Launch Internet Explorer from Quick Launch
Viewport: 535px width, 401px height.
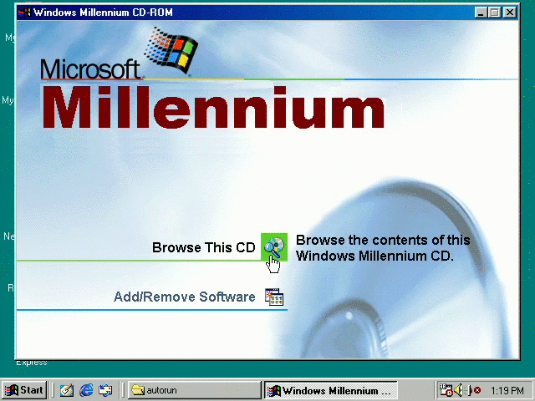[x=86, y=390]
